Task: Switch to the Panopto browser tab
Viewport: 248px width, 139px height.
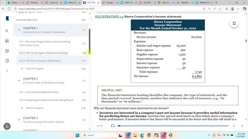Action: pos(34,3)
